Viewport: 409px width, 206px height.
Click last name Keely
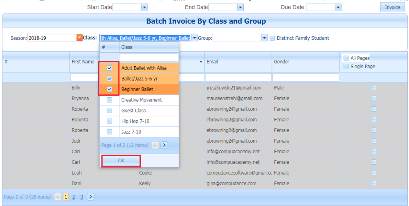click(144, 184)
